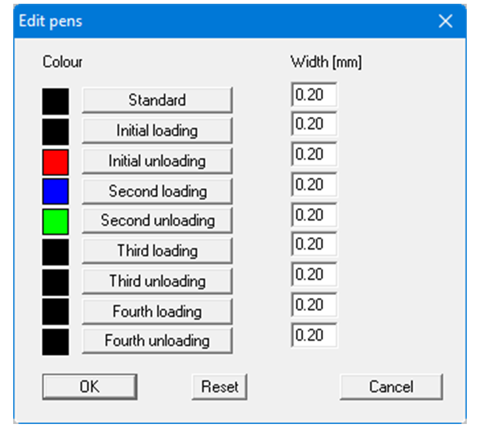Open Fourth loading pen colour
The image size is (480, 429).
(157, 311)
